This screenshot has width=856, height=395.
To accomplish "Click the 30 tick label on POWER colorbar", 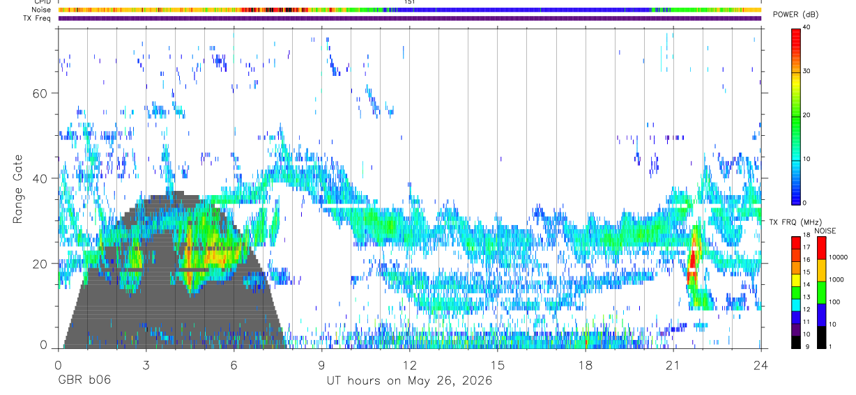I will 807,71.
